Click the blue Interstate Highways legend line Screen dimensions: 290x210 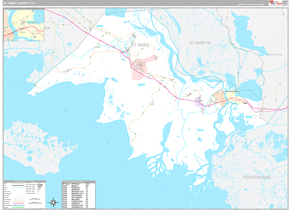[x=18, y=205]
